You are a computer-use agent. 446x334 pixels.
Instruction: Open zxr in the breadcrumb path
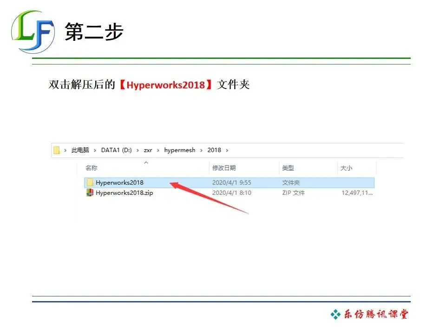coord(148,150)
